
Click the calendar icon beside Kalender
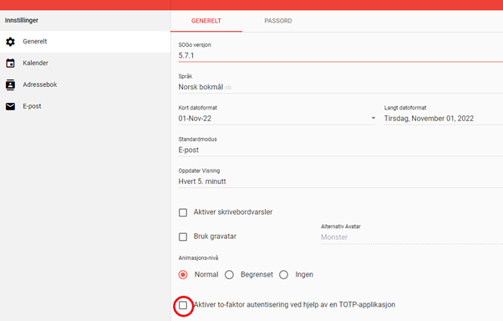point(10,63)
